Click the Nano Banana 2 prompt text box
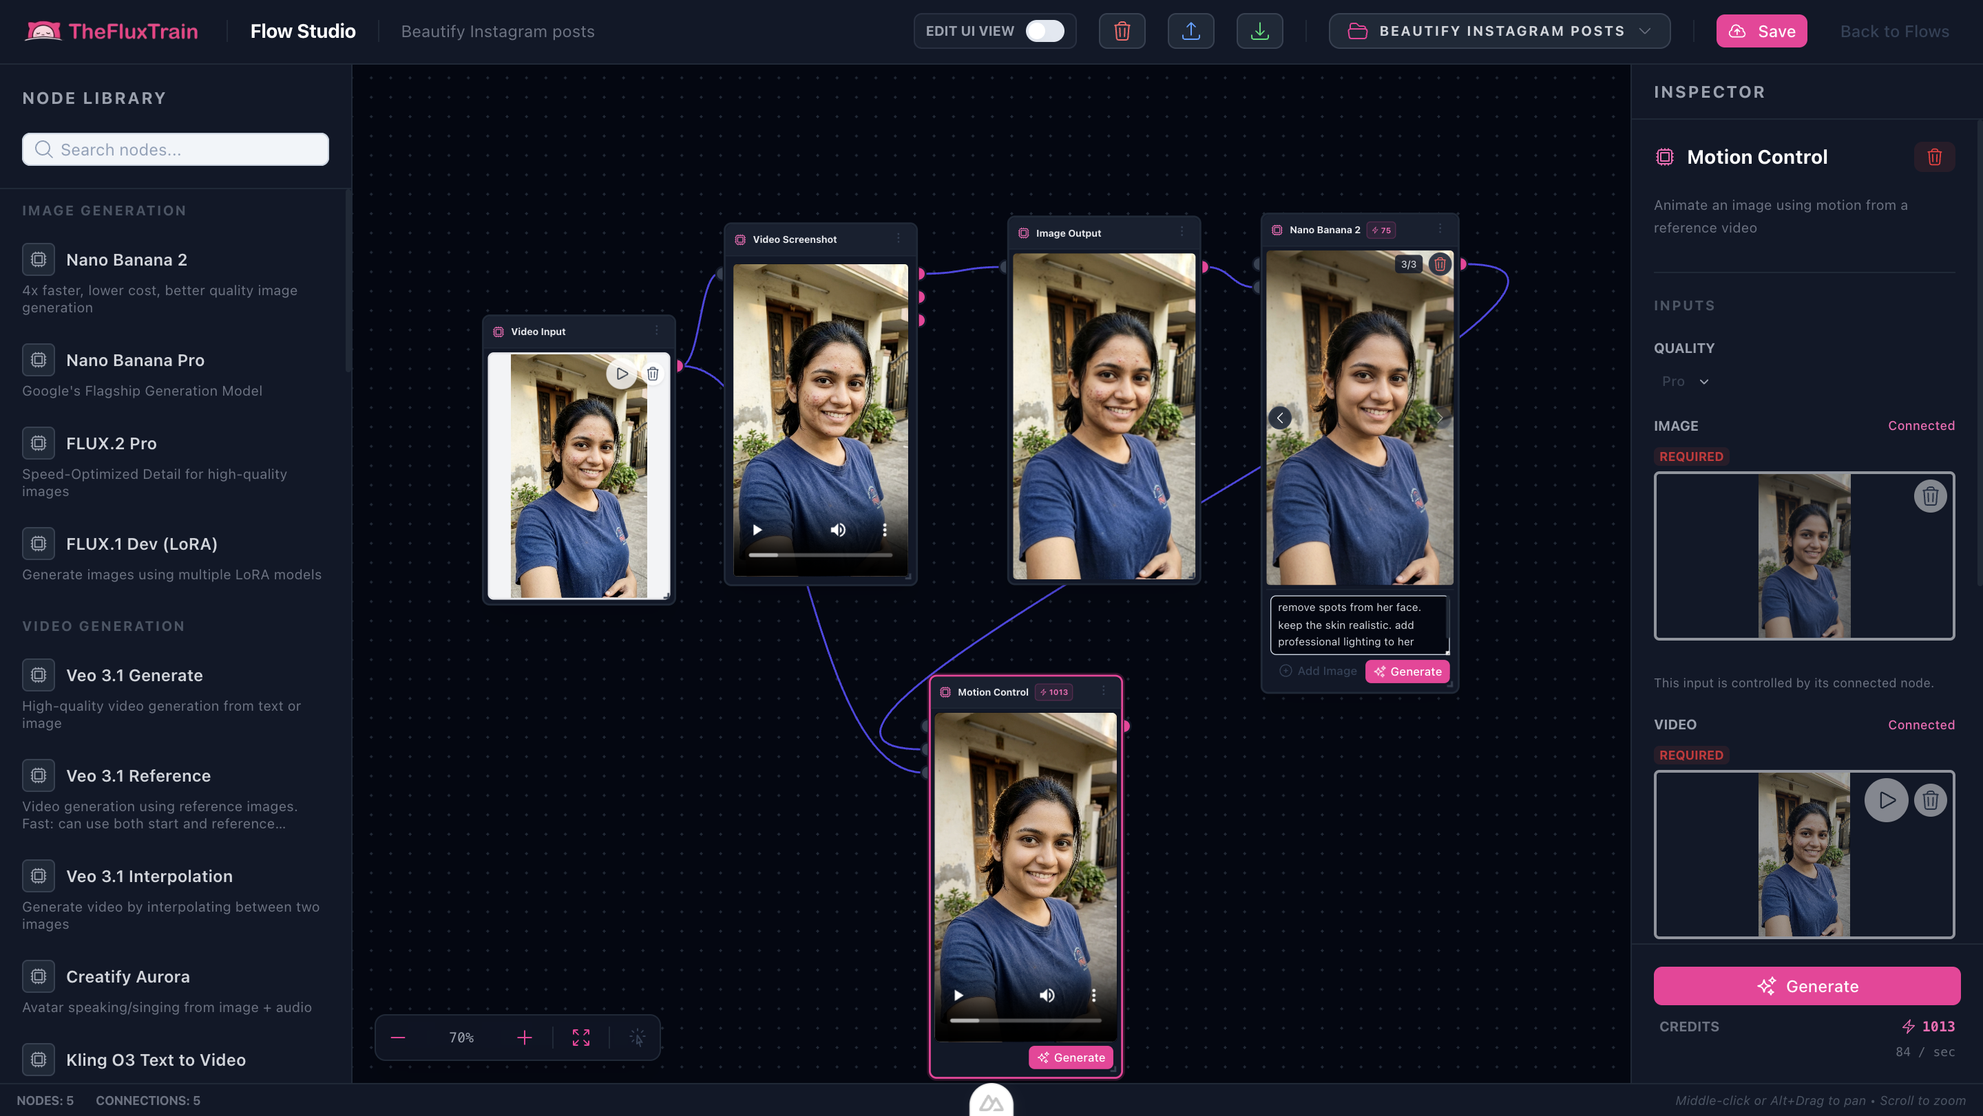Viewport: 1983px width, 1116px height. (1358, 625)
